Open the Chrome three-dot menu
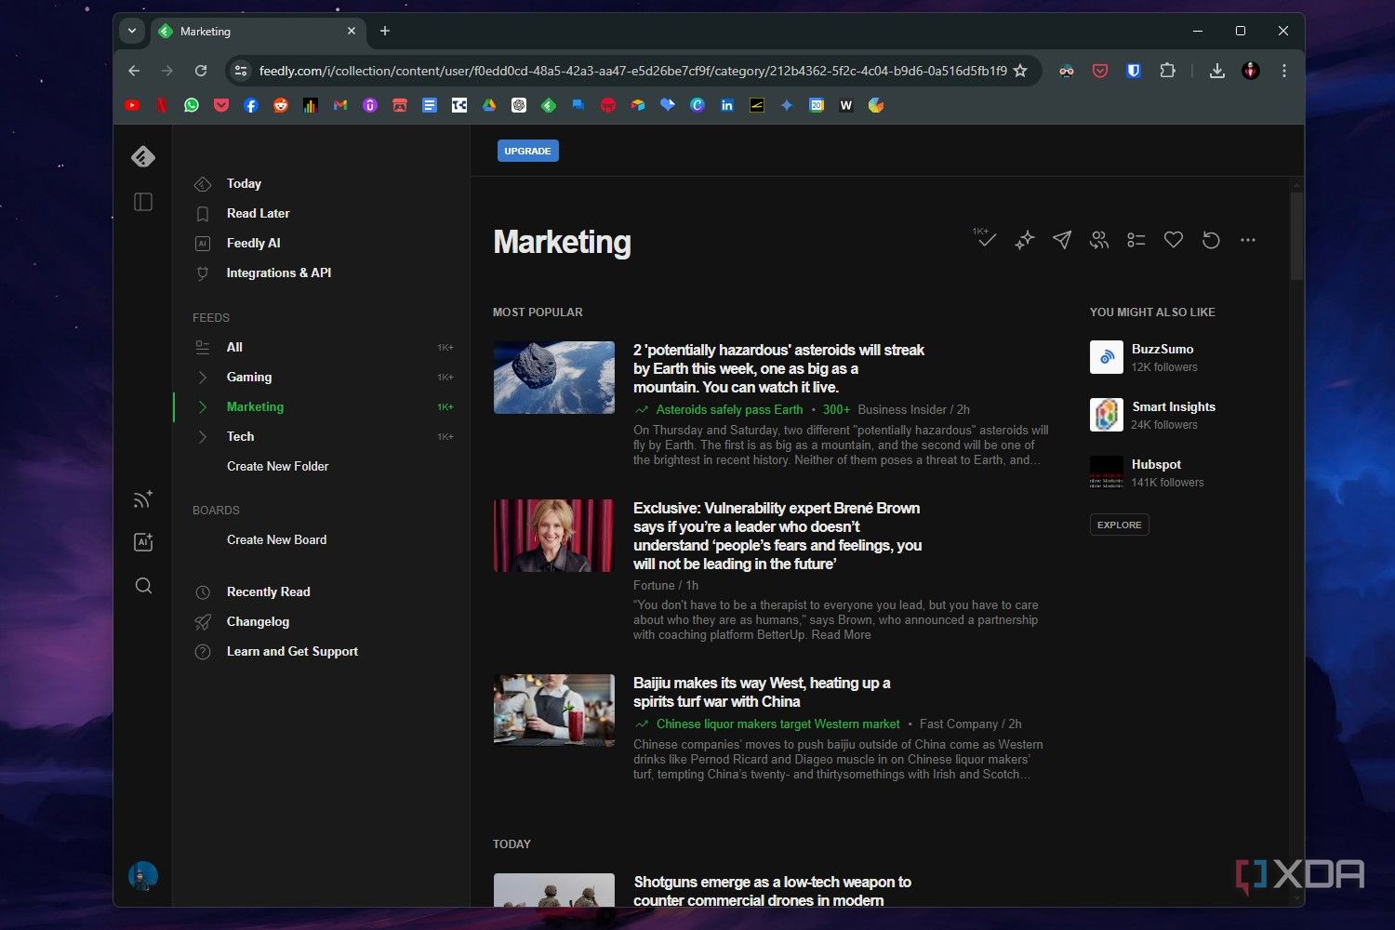 pyautogui.click(x=1284, y=71)
